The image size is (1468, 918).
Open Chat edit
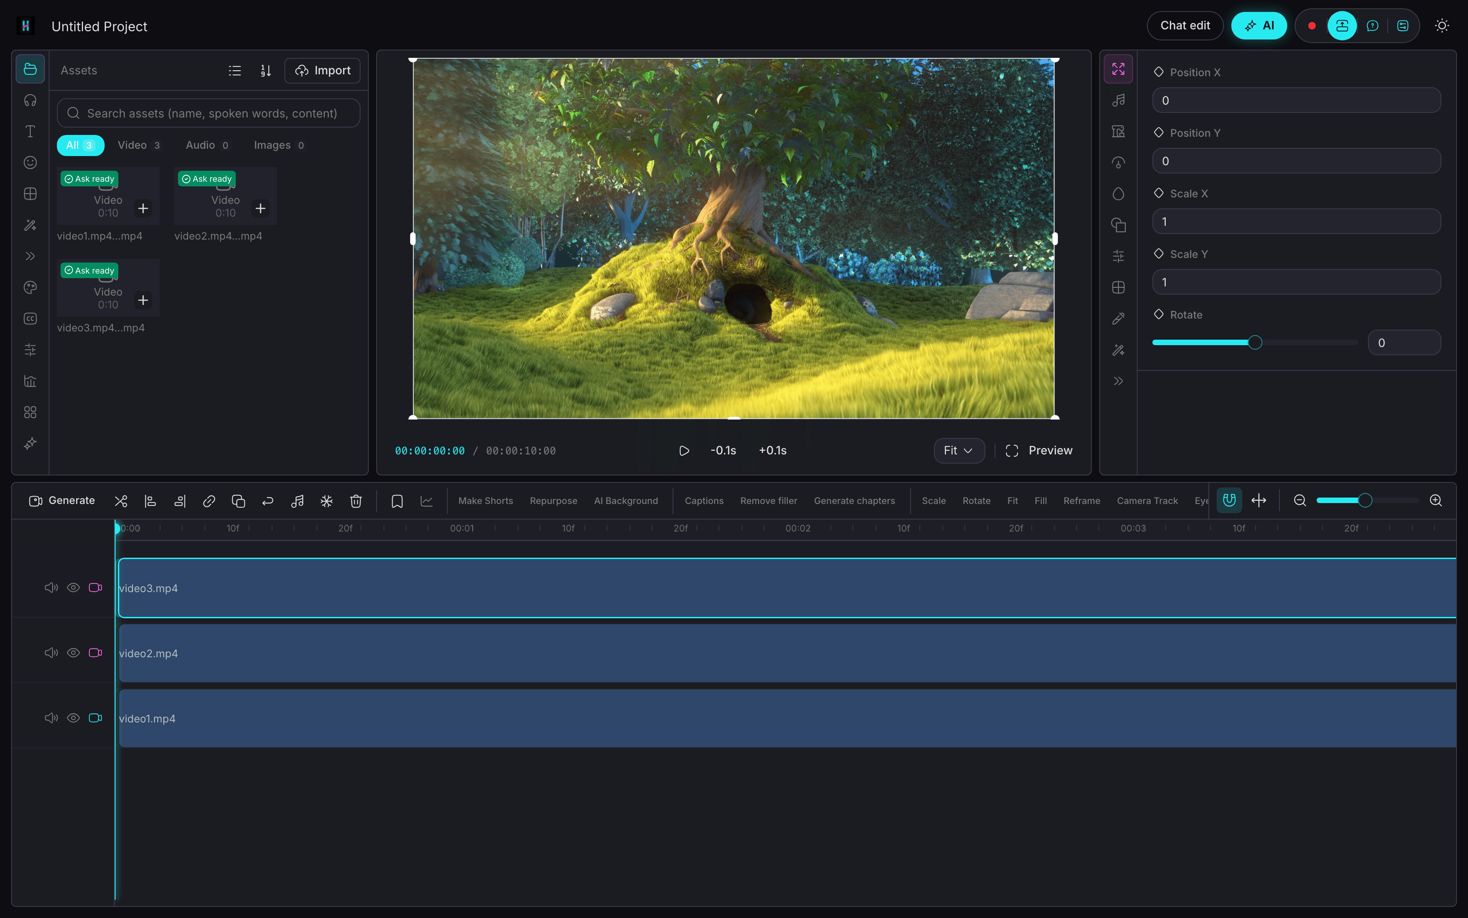(1184, 26)
